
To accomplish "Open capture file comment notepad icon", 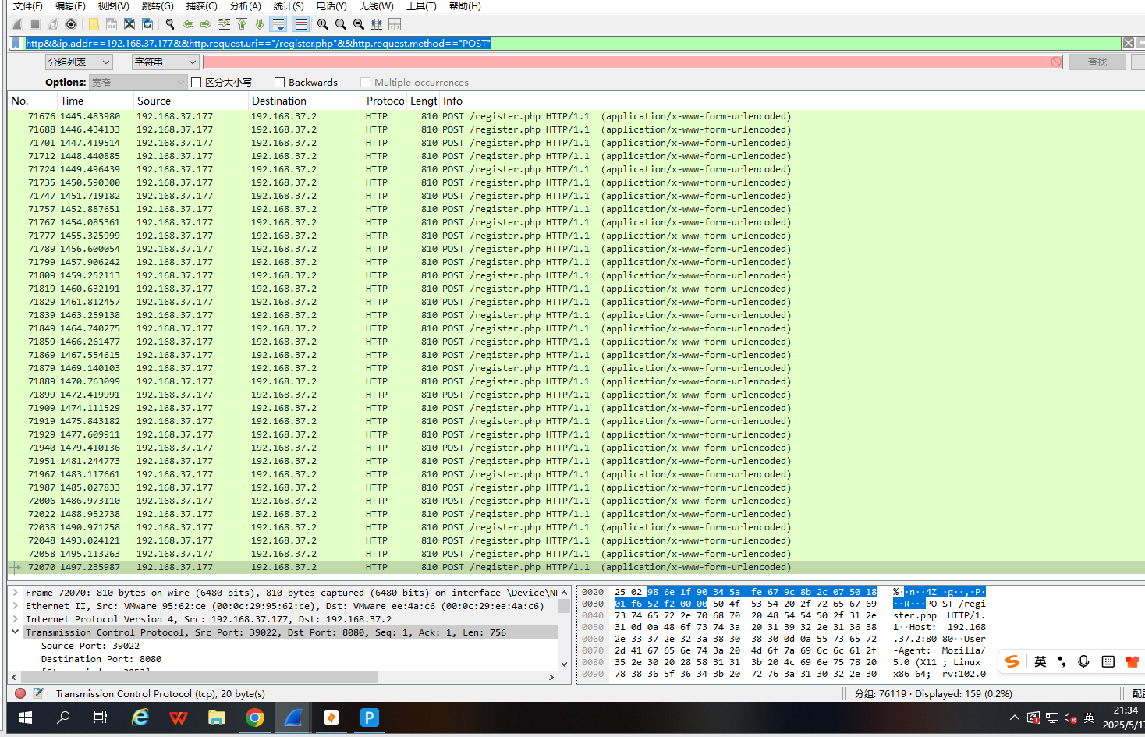I will click(x=38, y=693).
